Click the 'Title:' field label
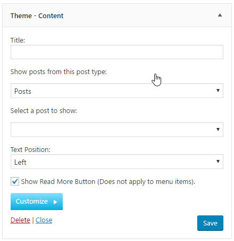 pyautogui.click(x=18, y=40)
